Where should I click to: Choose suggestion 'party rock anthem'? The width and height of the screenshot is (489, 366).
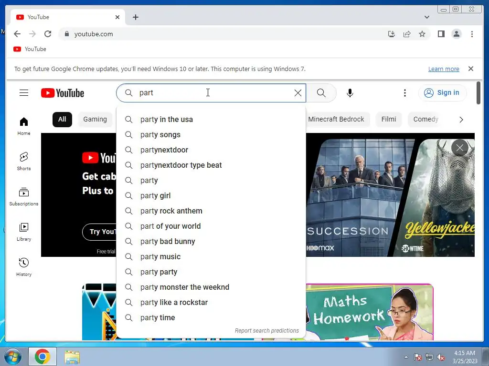[x=211, y=211]
